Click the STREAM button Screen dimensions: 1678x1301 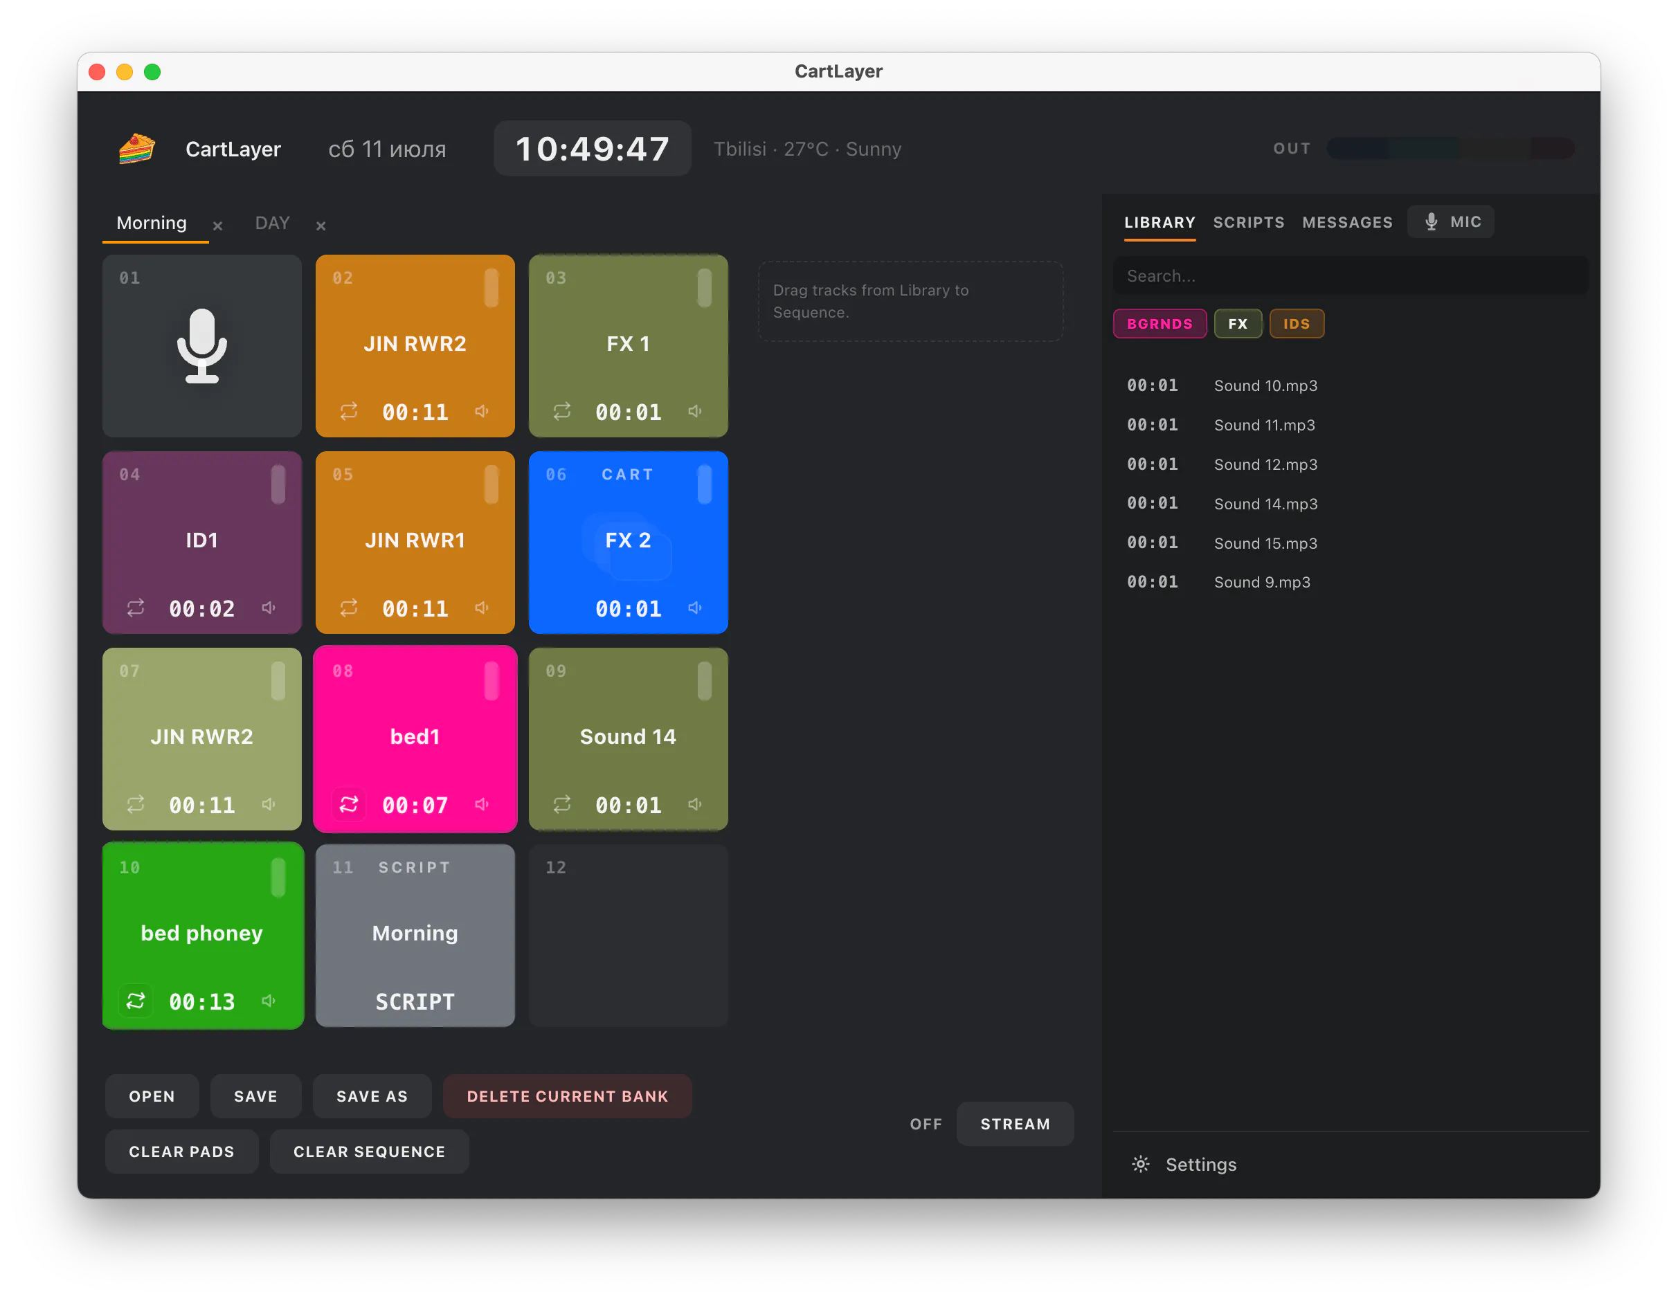point(1015,1125)
